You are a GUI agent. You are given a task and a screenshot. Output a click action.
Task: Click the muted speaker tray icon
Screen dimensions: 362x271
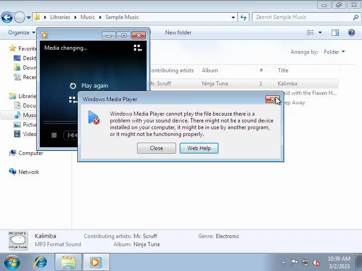coord(316,262)
